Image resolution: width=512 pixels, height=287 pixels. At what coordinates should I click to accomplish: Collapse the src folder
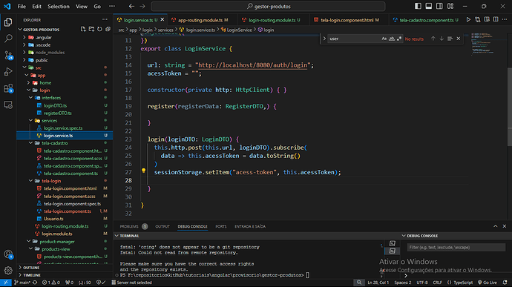24,67
